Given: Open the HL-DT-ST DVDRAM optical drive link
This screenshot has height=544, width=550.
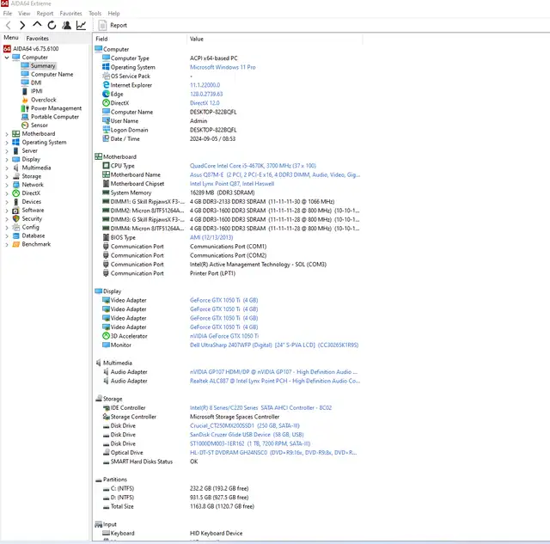Looking at the screenshot, I should point(273,452).
